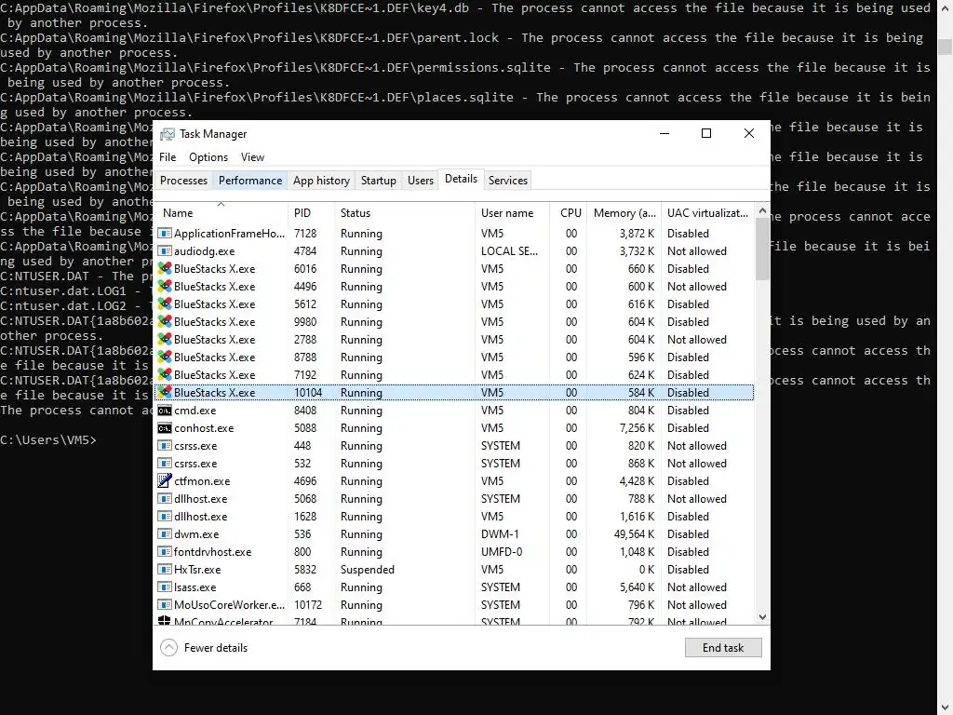The image size is (953, 715).
Task: Click the lsass.exe process name
Action: (195, 587)
